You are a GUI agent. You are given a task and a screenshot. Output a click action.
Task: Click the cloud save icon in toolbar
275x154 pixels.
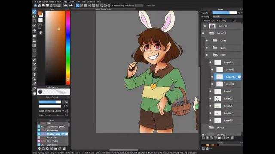pyautogui.click(x=35, y=6)
